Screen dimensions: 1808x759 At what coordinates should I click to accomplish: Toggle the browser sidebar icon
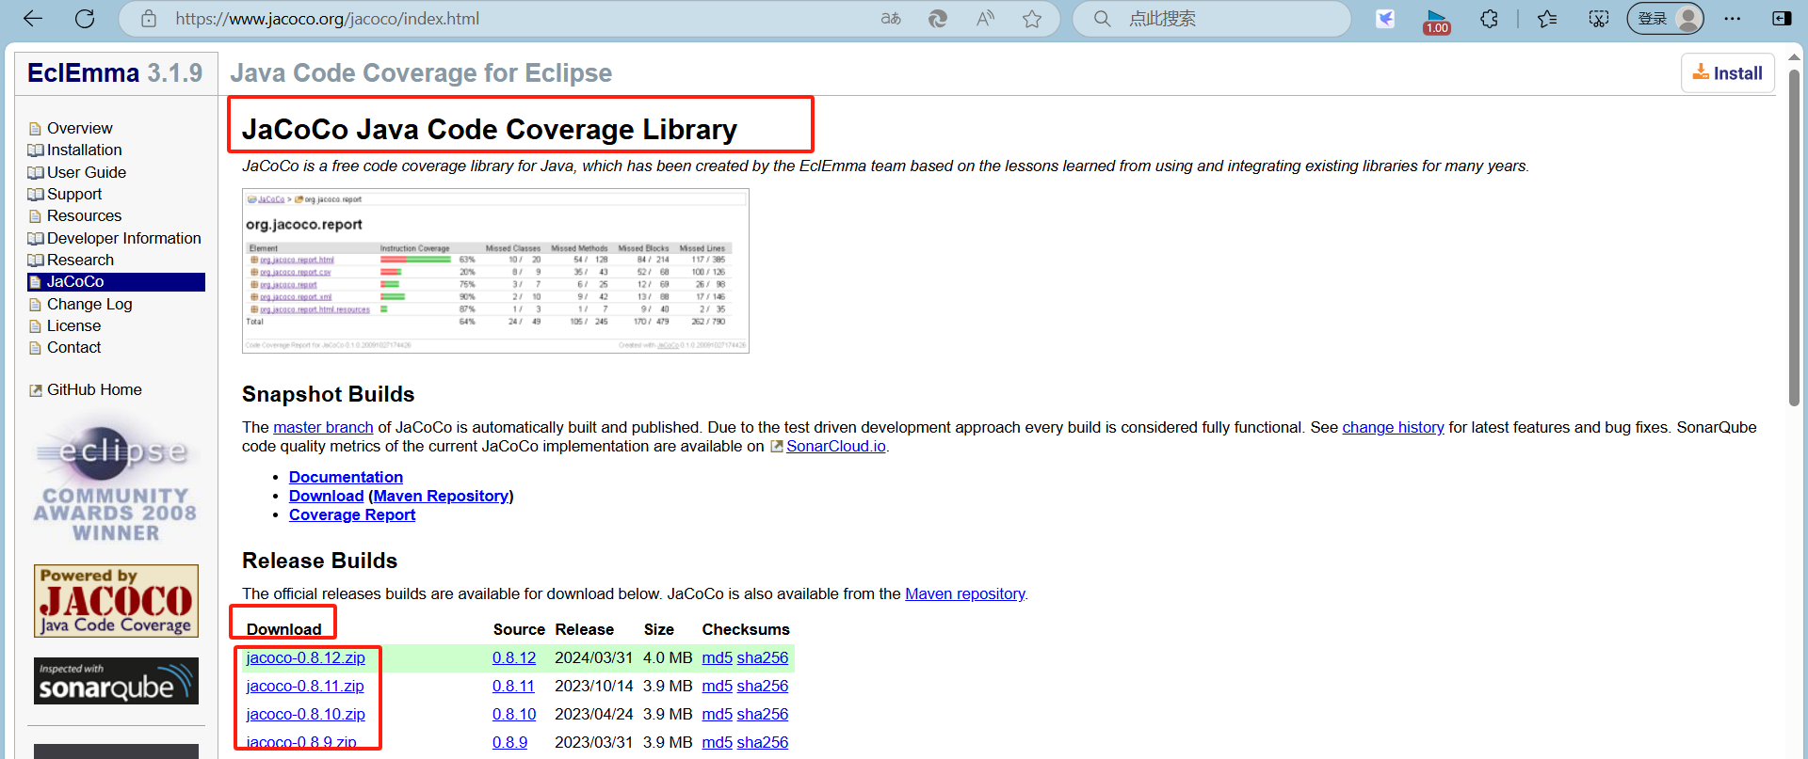(x=1782, y=19)
